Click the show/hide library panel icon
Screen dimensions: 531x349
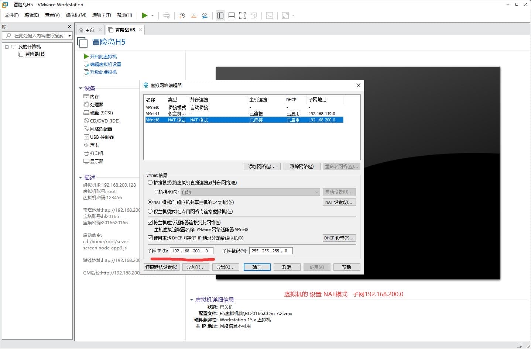click(x=220, y=15)
